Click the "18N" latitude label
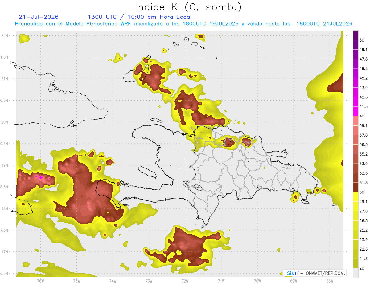 5,209
